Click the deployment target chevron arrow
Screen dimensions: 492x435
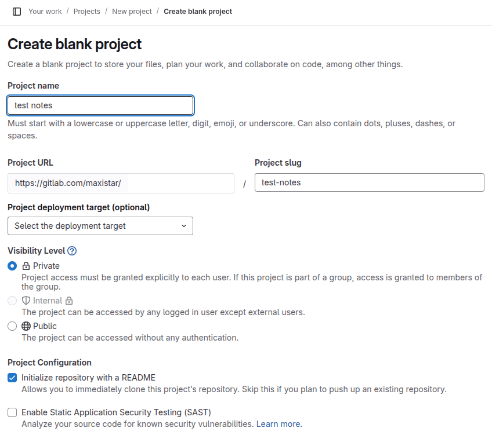(x=184, y=226)
